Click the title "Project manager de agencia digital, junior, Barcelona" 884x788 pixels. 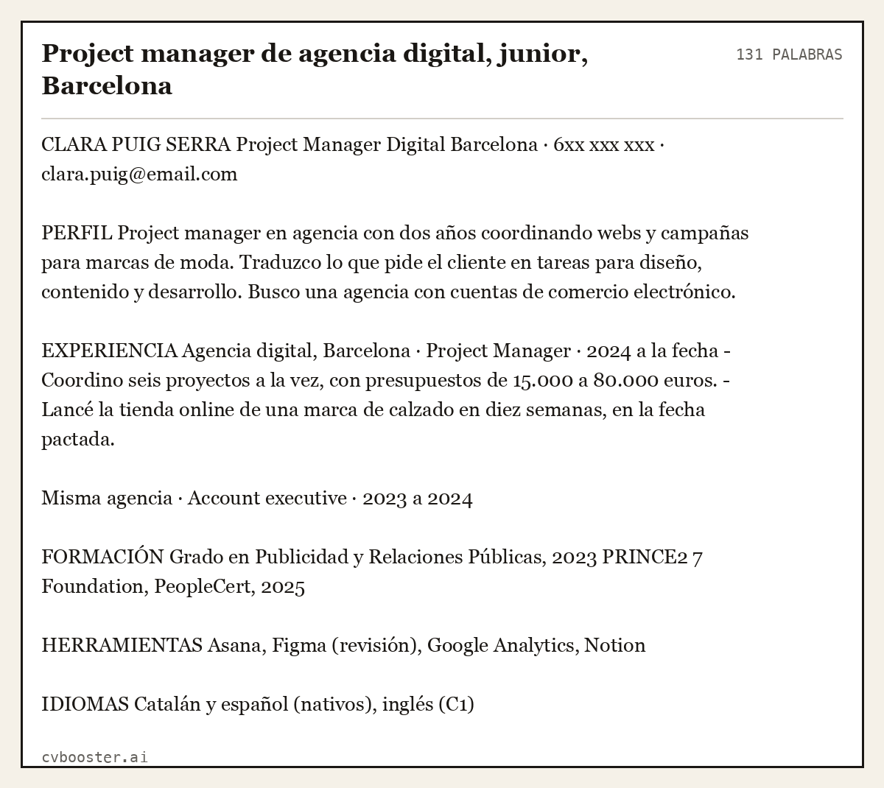[315, 69]
